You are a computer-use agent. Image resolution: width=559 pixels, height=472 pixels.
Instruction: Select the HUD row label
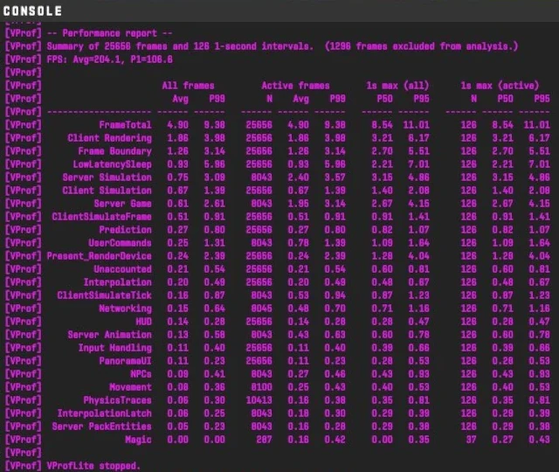[143, 322]
